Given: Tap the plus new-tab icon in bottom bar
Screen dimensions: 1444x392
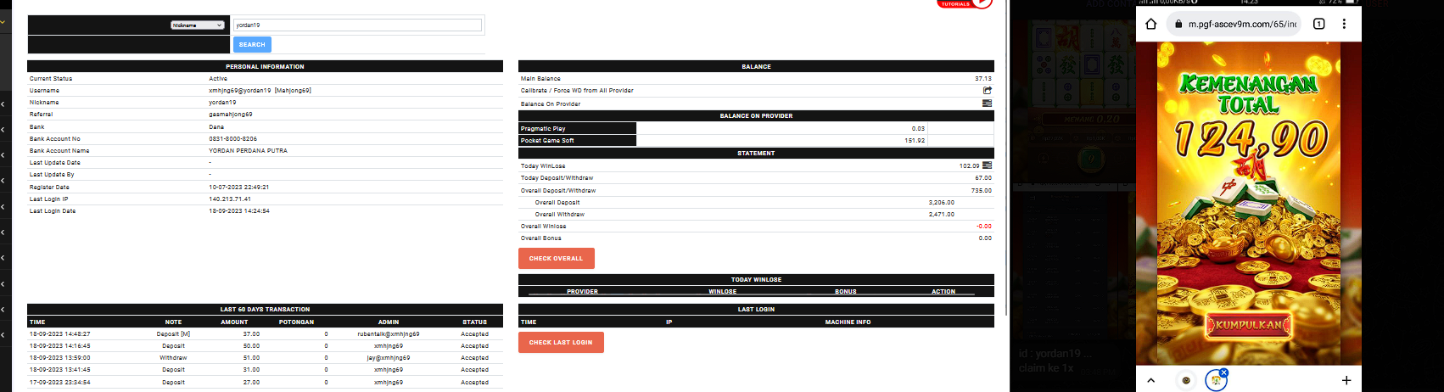Looking at the screenshot, I should [1346, 380].
